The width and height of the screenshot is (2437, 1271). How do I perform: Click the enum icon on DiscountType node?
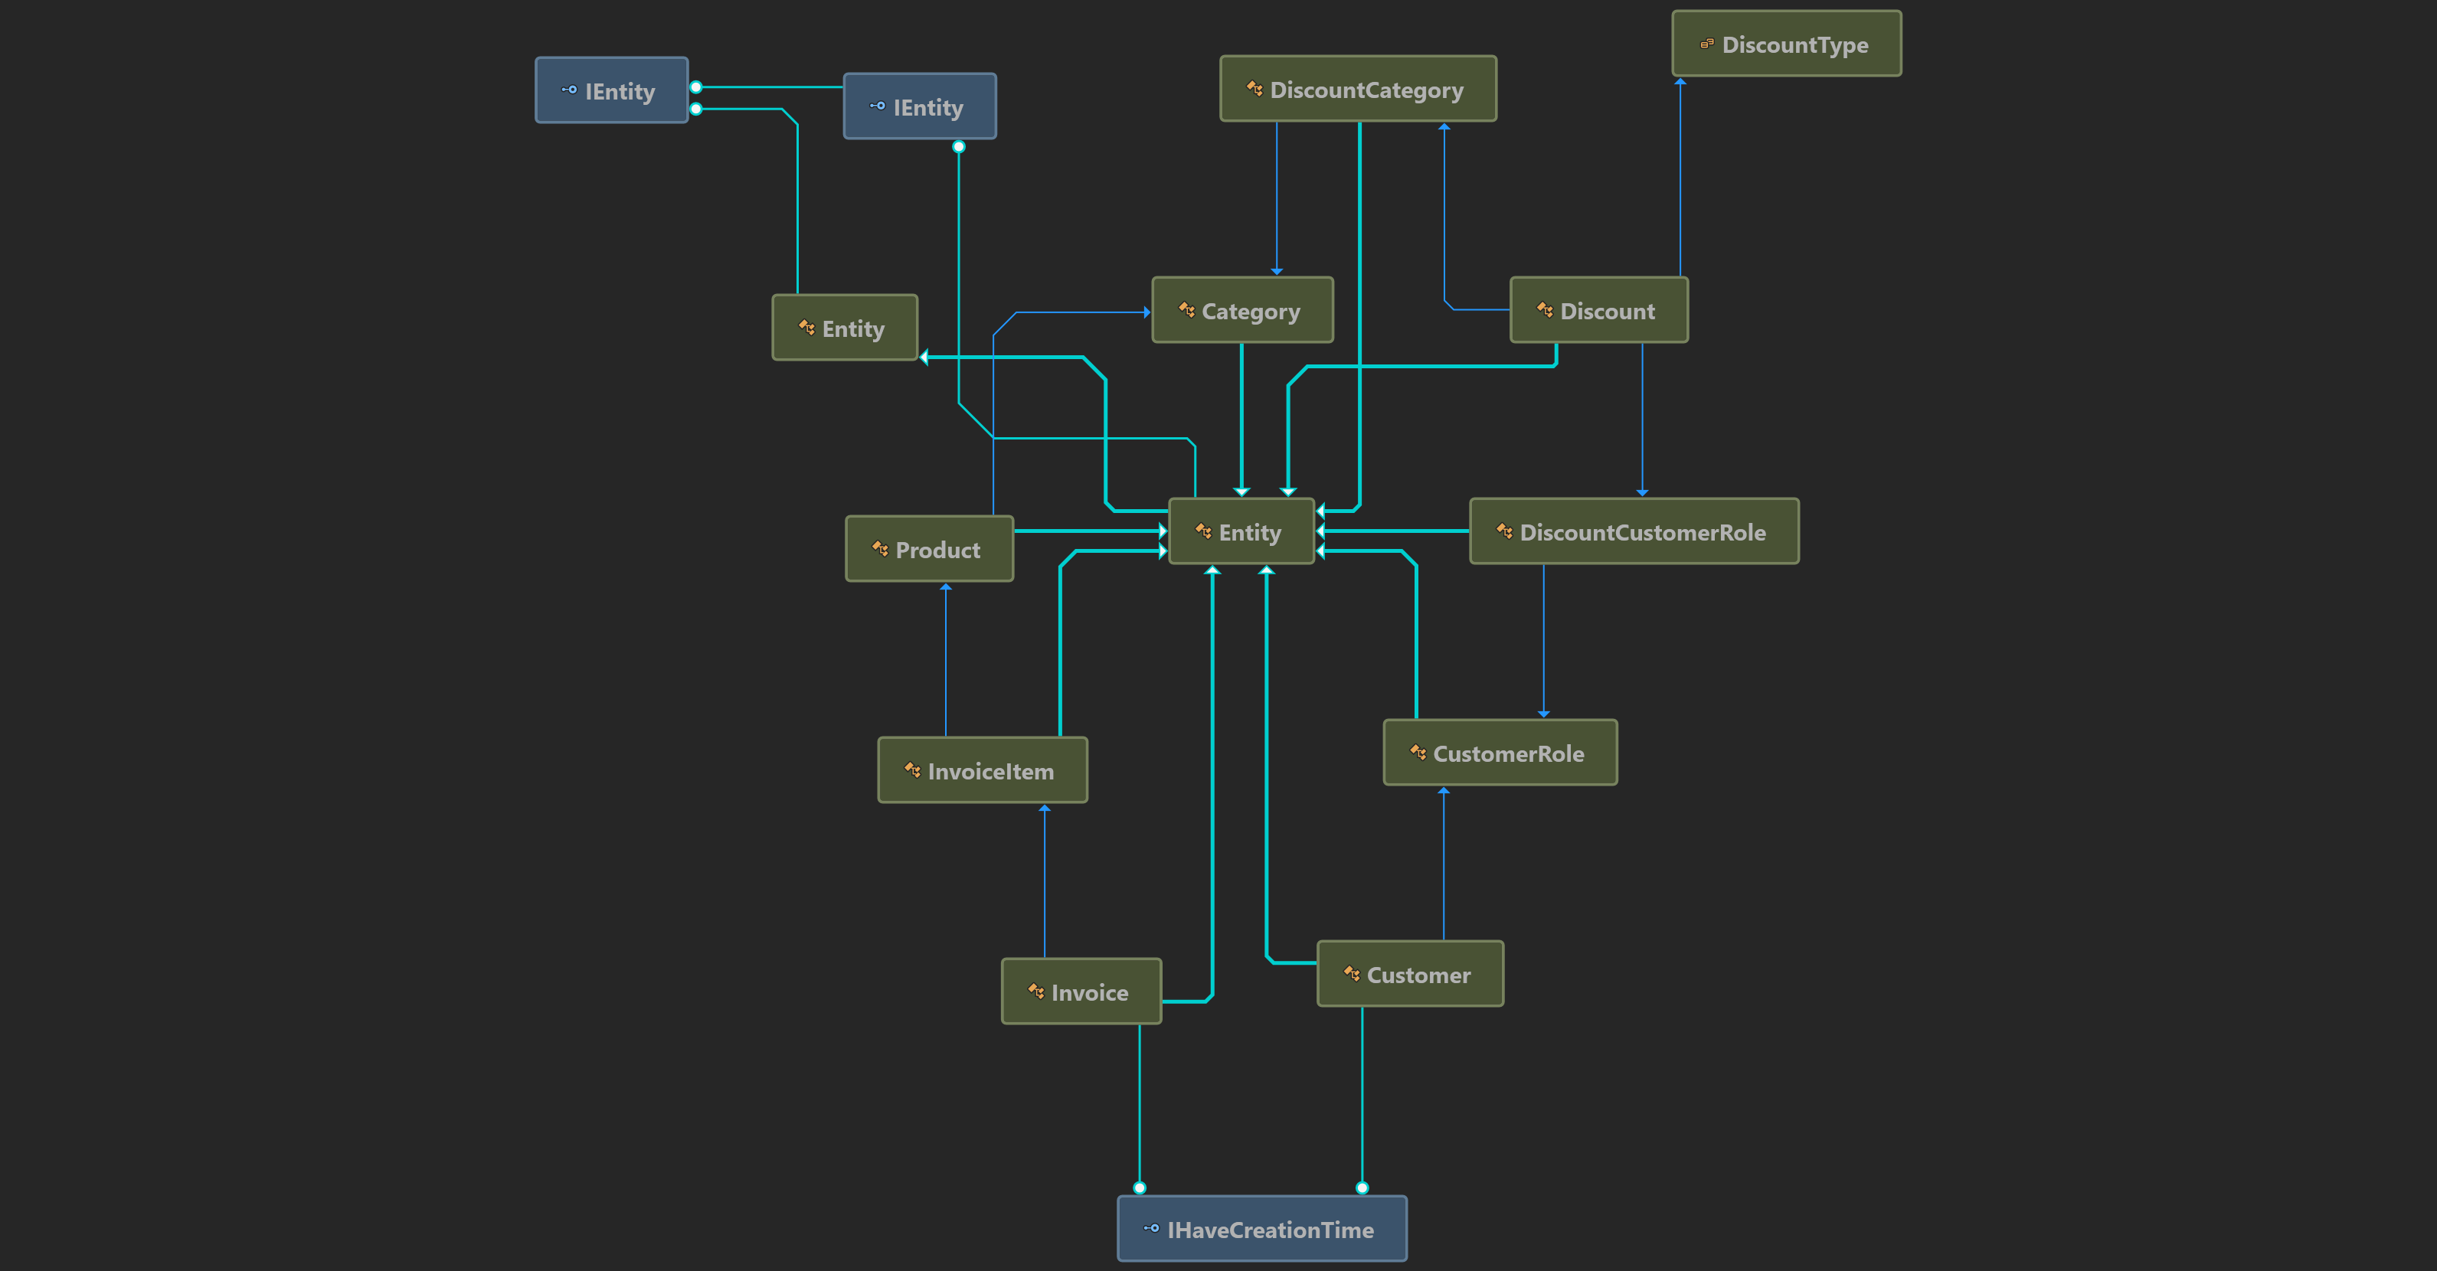(1706, 44)
